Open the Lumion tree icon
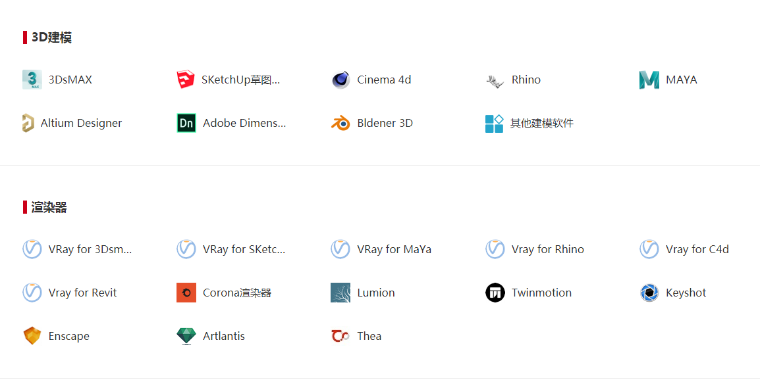This screenshot has width=760, height=382. tap(340, 293)
